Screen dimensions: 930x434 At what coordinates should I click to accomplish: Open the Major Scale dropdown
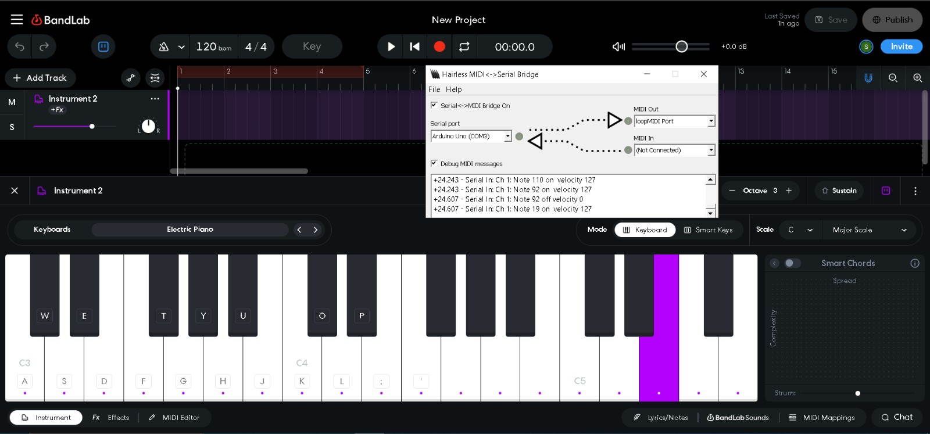870,230
